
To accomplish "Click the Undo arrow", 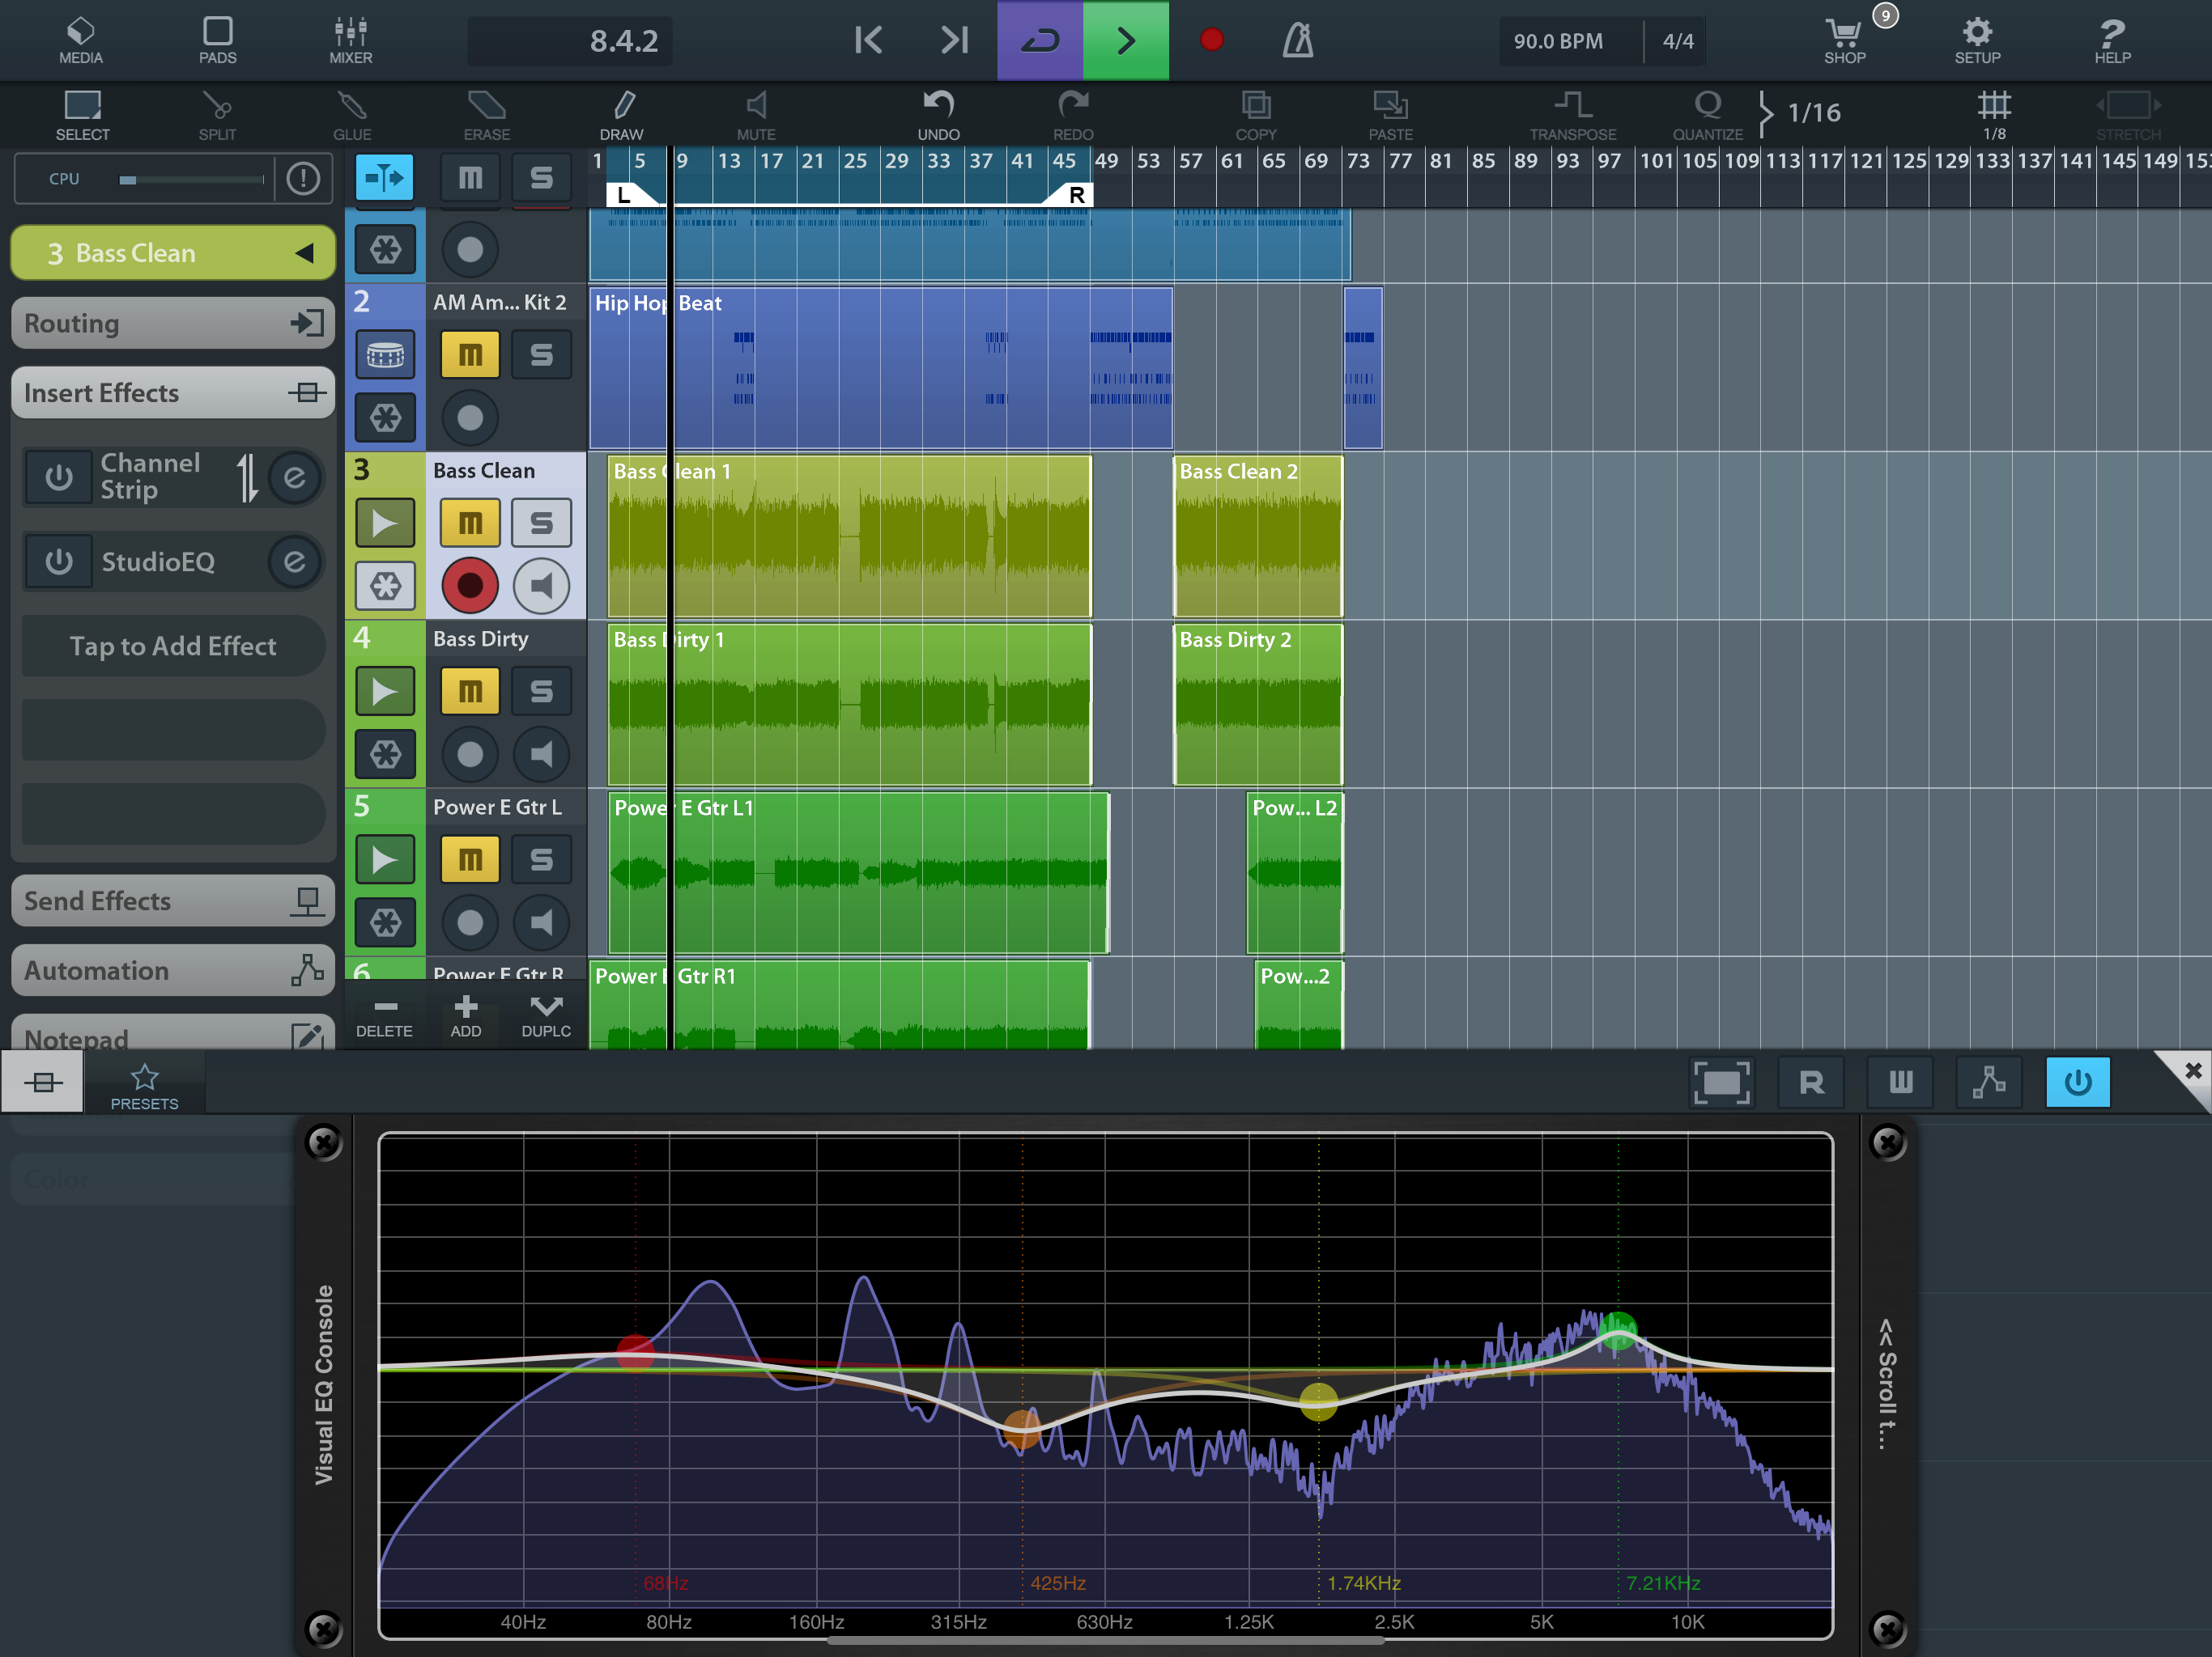I will point(937,115).
